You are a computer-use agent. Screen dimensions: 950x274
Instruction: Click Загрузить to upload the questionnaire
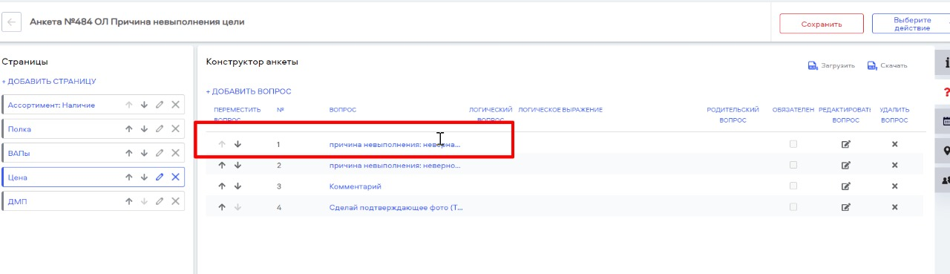[831, 65]
